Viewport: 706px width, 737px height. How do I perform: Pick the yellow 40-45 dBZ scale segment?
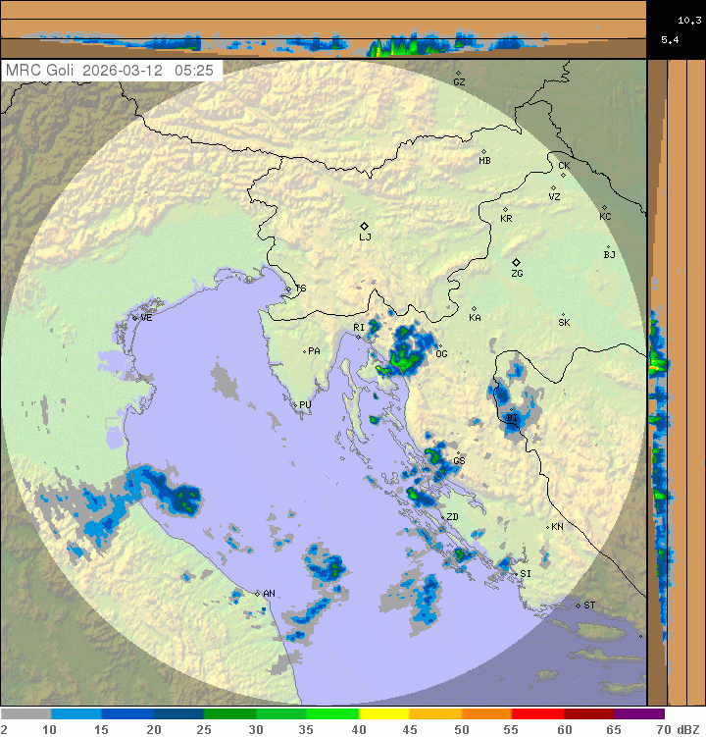coord(383,714)
